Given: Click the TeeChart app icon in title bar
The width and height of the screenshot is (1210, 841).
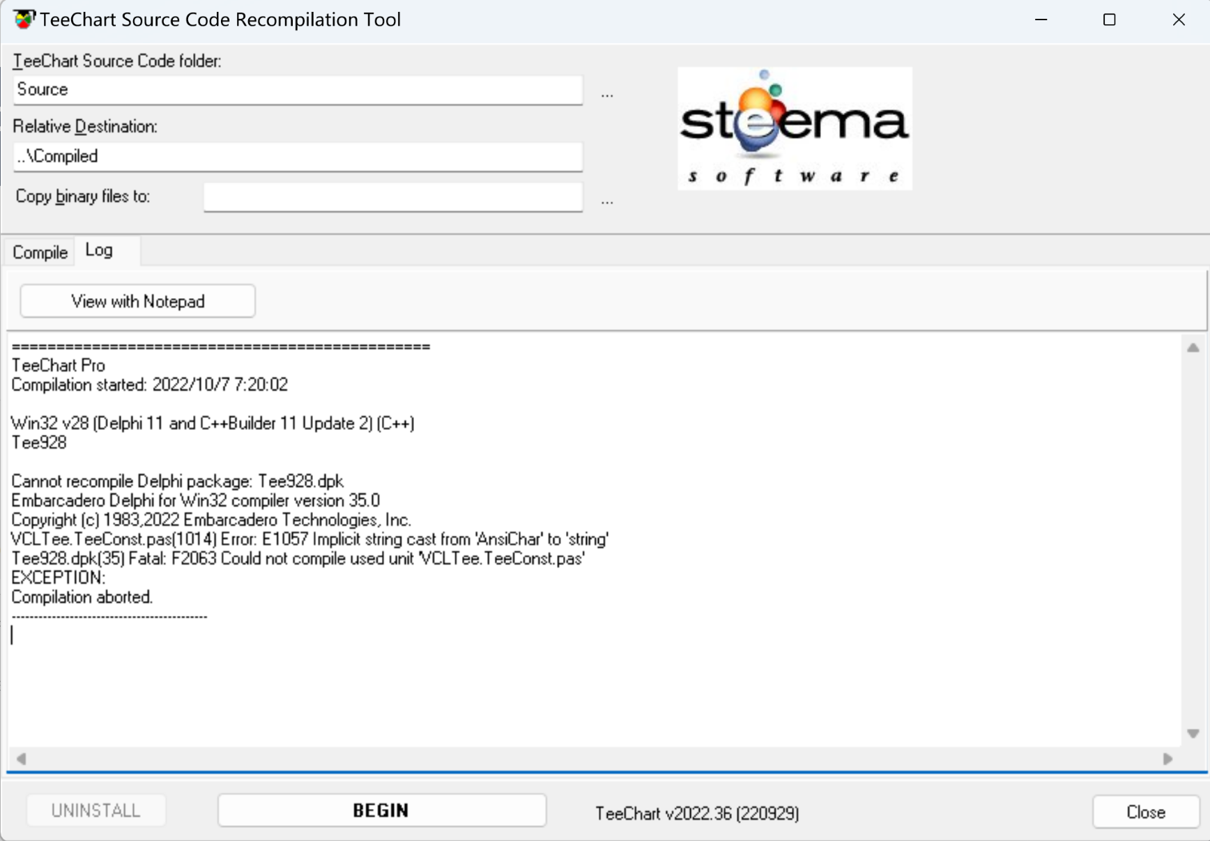Looking at the screenshot, I should point(24,20).
